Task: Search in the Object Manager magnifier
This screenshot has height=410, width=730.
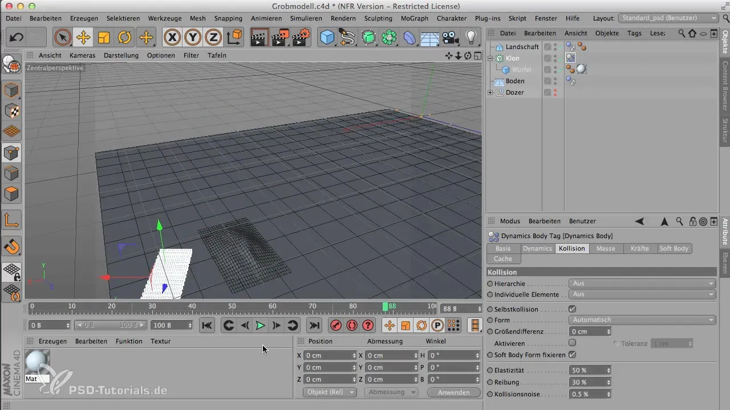Action: click(682, 33)
